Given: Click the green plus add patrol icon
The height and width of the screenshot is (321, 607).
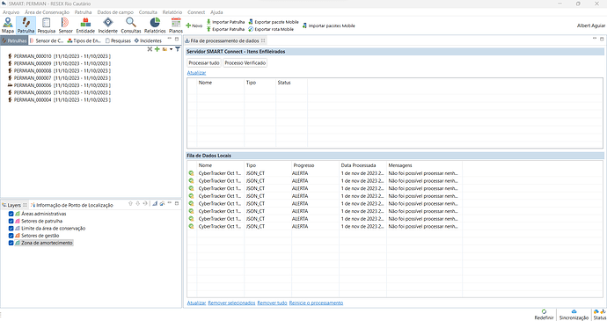Looking at the screenshot, I should 157,49.
